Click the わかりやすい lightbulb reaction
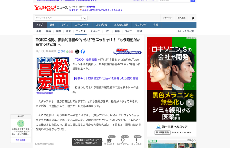The width and height of the screenshot is (230, 148). [x=123, y=141]
